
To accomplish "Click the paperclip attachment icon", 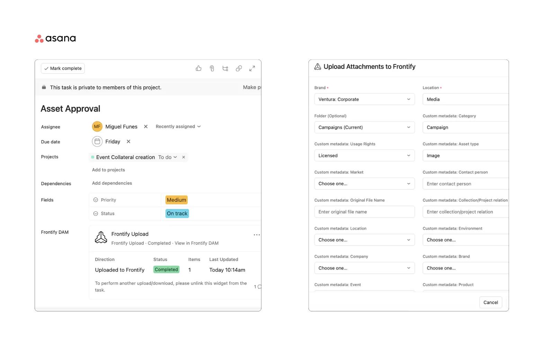I will [x=212, y=69].
